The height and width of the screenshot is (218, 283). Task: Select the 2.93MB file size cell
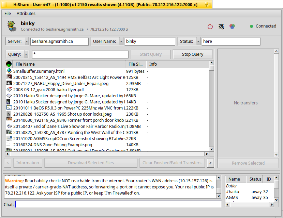133,84
